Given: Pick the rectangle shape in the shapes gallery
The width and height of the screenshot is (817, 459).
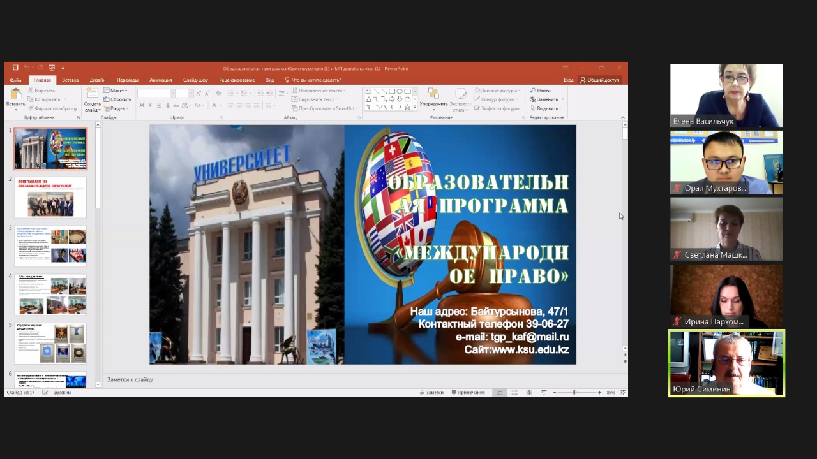Looking at the screenshot, I should [392, 91].
